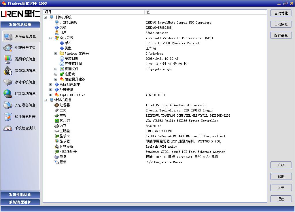The height and width of the screenshot is (212, 295).
Task: Click the 内存 memory module icon
Action: coord(57,126)
